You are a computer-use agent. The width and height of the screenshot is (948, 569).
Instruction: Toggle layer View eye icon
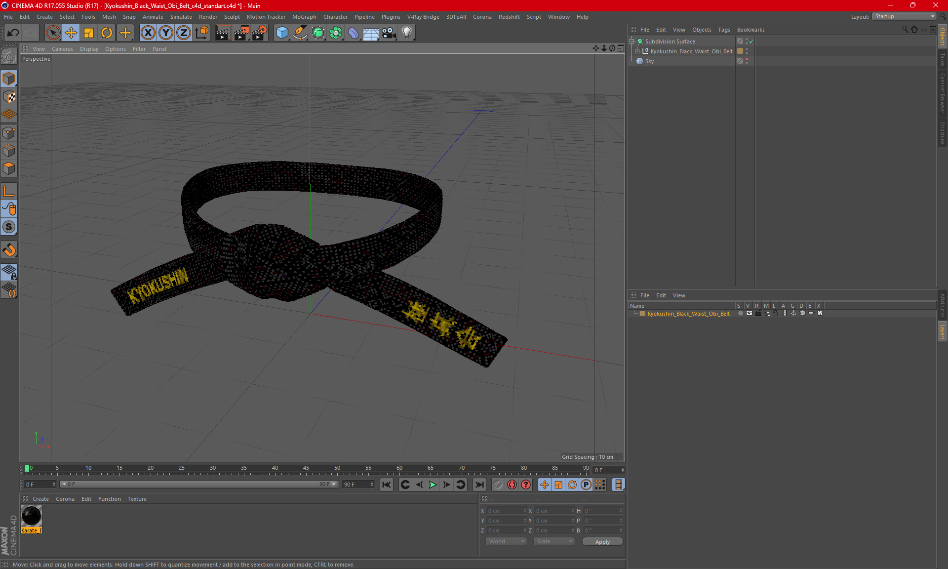pos(749,313)
